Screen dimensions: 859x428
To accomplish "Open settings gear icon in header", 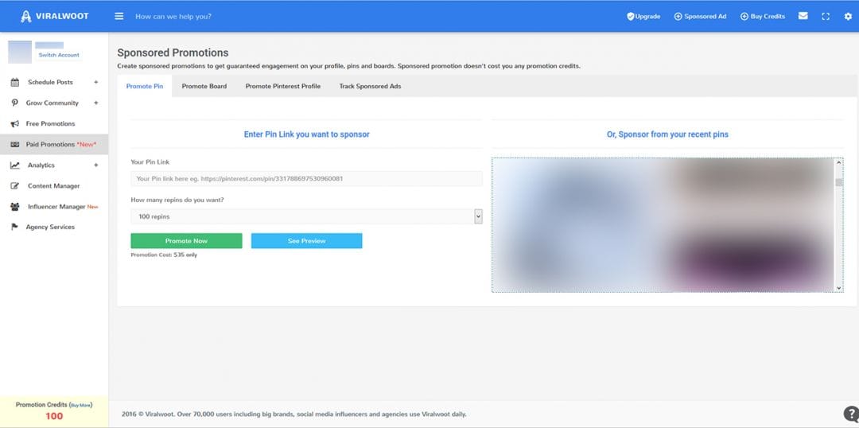I will pos(848,17).
